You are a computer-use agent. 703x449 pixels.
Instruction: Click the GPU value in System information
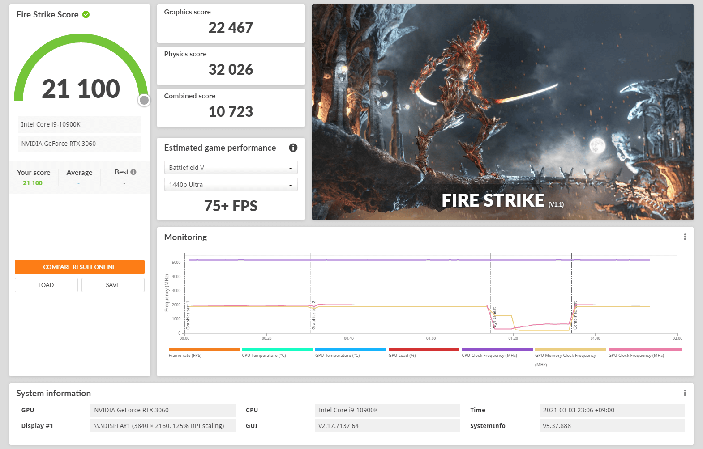[x=163, y=410]
